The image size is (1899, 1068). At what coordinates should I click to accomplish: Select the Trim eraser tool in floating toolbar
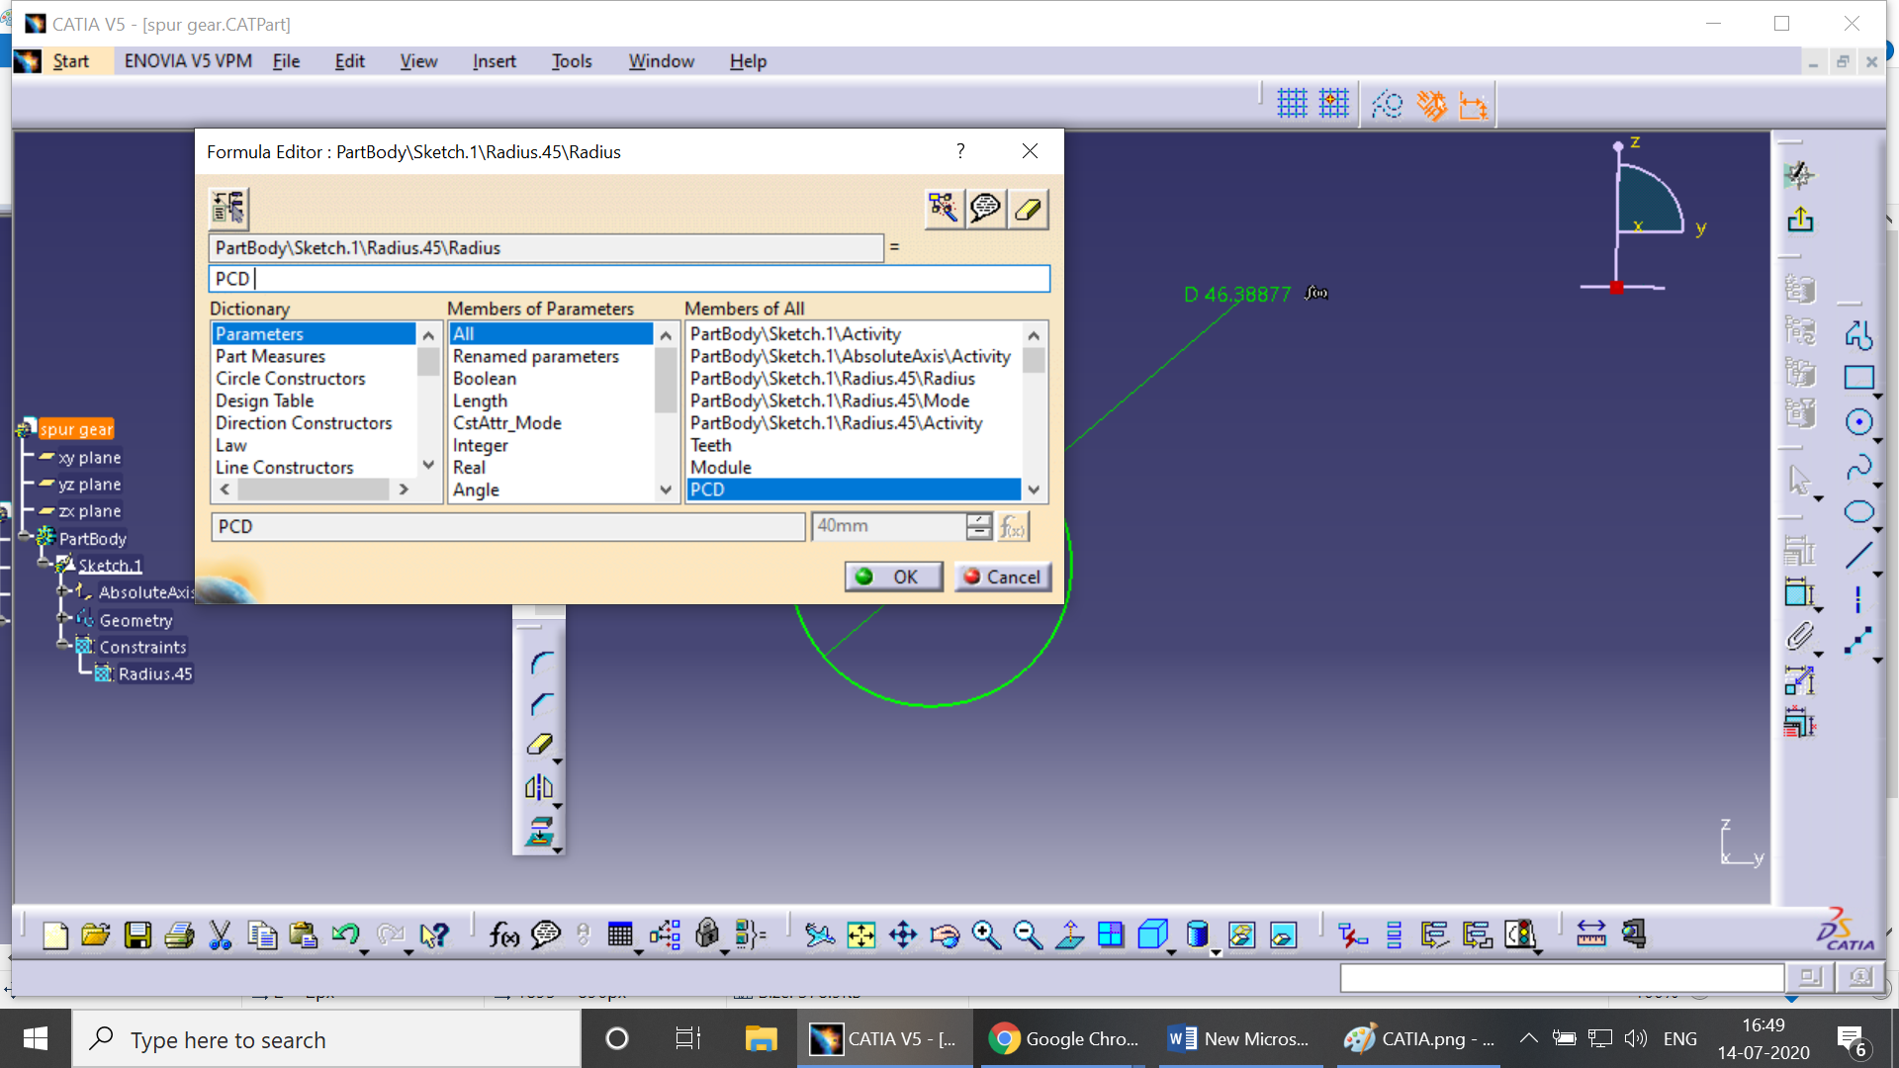539,745
